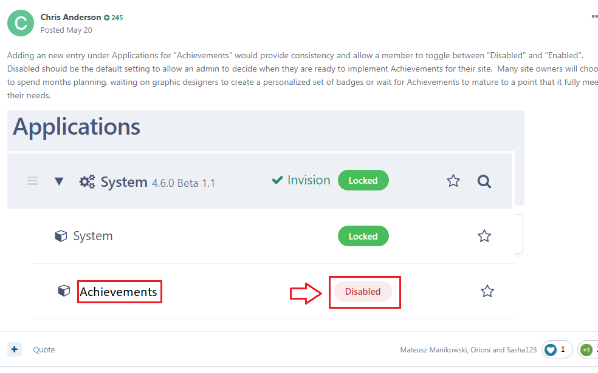
Task: Click the cube icon beside Achievements
Action: [64, 291]
